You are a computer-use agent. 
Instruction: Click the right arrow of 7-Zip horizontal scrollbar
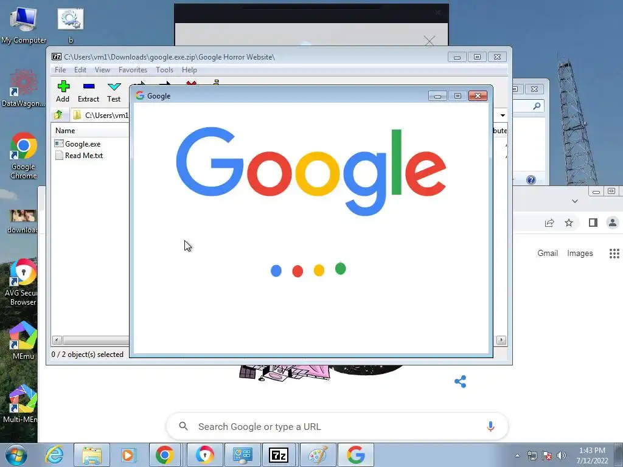point(501,340)
